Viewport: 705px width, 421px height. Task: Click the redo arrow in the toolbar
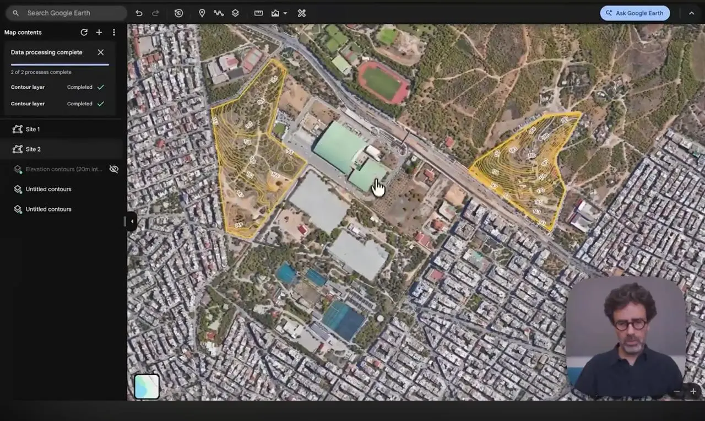(x=155, y=13)
